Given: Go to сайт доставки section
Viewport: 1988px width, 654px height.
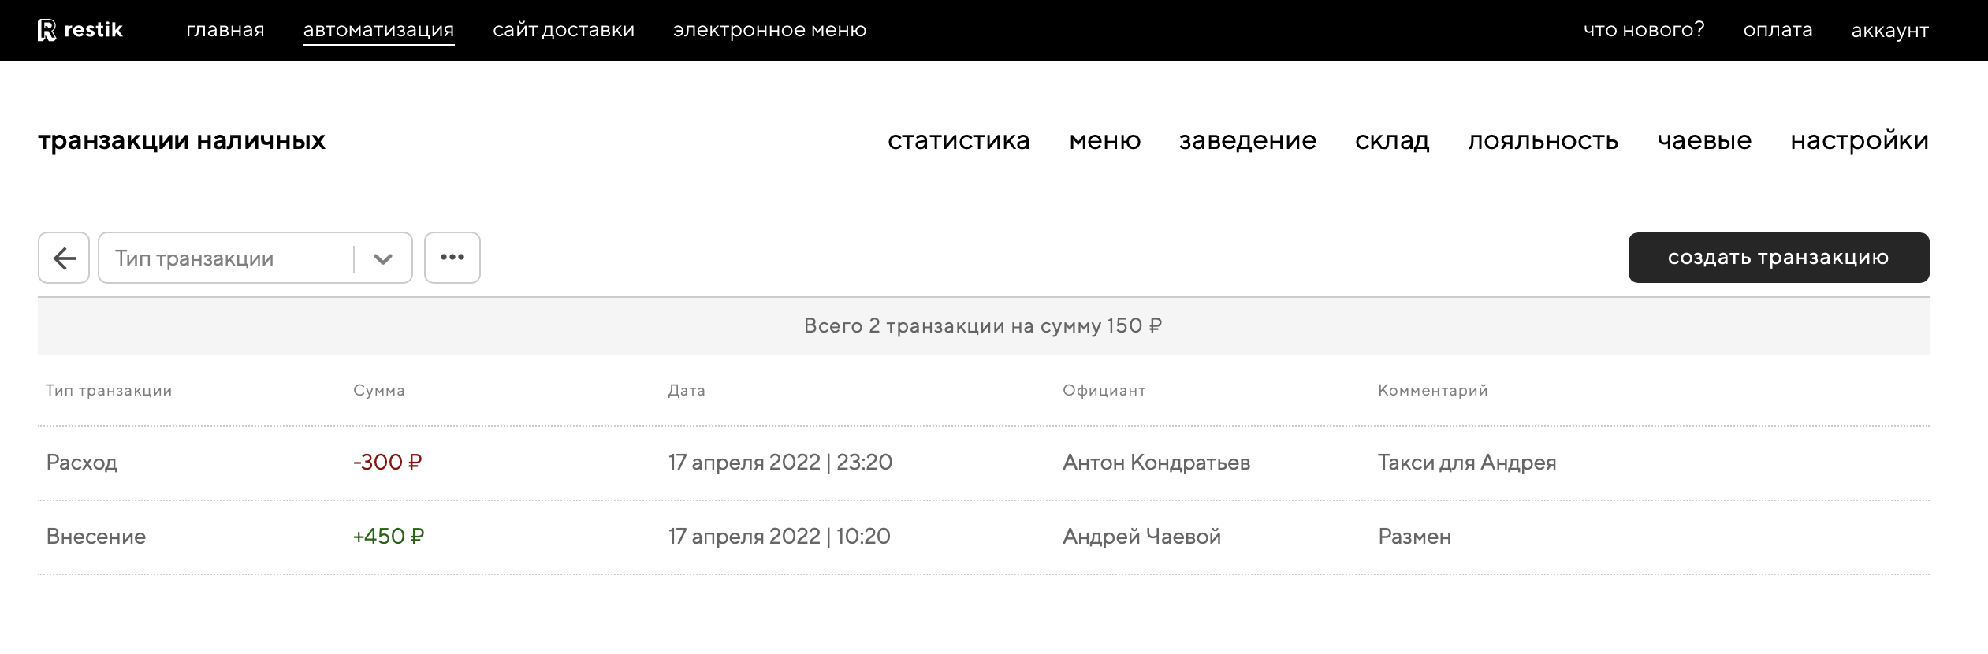Looking at the screenshot, I should pos(564,30).
